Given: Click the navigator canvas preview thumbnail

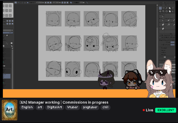Looking at the screenshot, I should [8, 10].
